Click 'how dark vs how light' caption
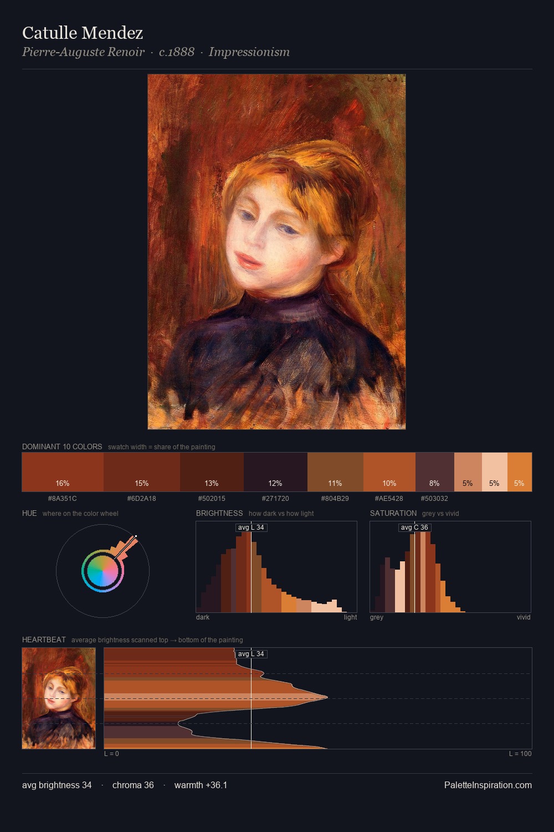This screenshot has width=554, height=832. 281,514
